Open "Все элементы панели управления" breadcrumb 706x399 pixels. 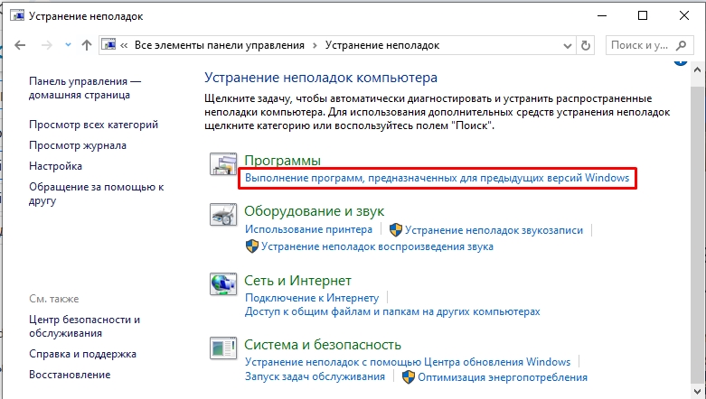(x=220, y=45)
